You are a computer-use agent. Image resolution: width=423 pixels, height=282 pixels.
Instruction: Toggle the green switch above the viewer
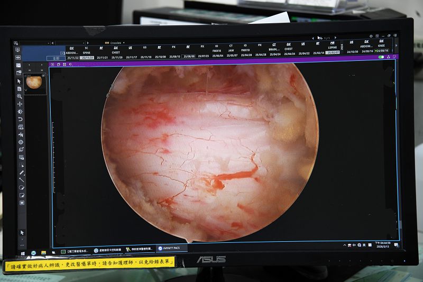tap(381, 57)
